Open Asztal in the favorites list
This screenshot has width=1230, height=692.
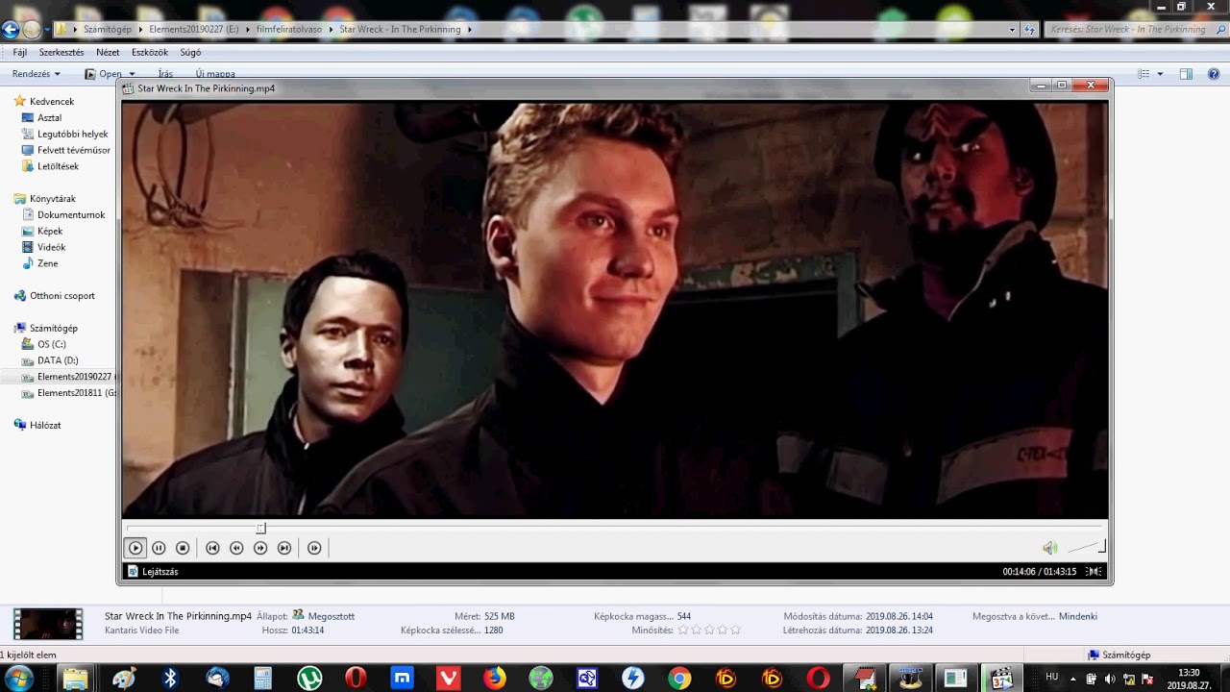pyautogui.click(x=50, y=117)
